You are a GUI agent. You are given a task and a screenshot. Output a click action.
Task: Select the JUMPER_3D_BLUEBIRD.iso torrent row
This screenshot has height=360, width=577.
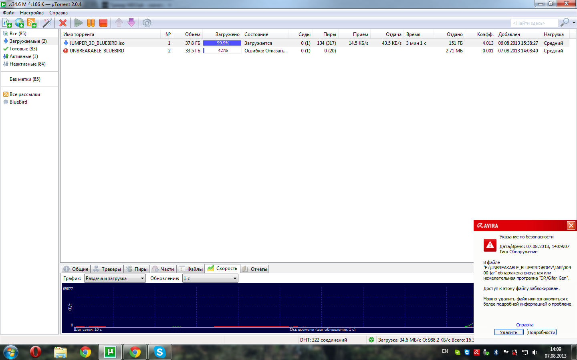(315, 43)
